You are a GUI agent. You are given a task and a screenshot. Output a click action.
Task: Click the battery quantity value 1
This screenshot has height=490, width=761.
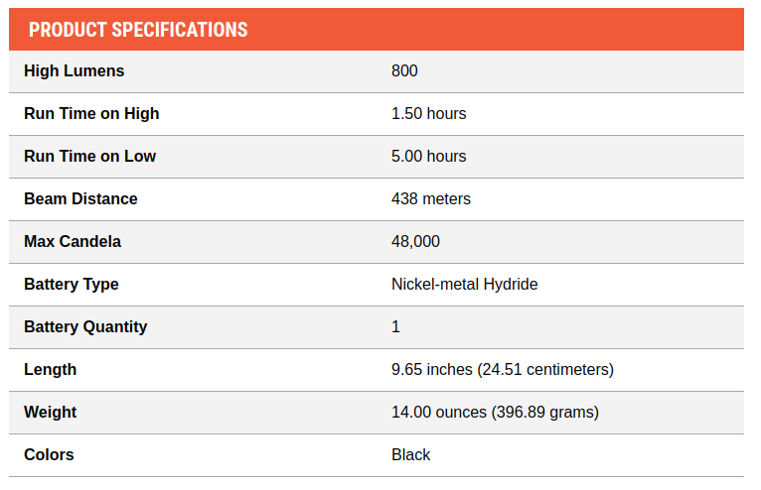pyautogui.click(x=395, y=326)
